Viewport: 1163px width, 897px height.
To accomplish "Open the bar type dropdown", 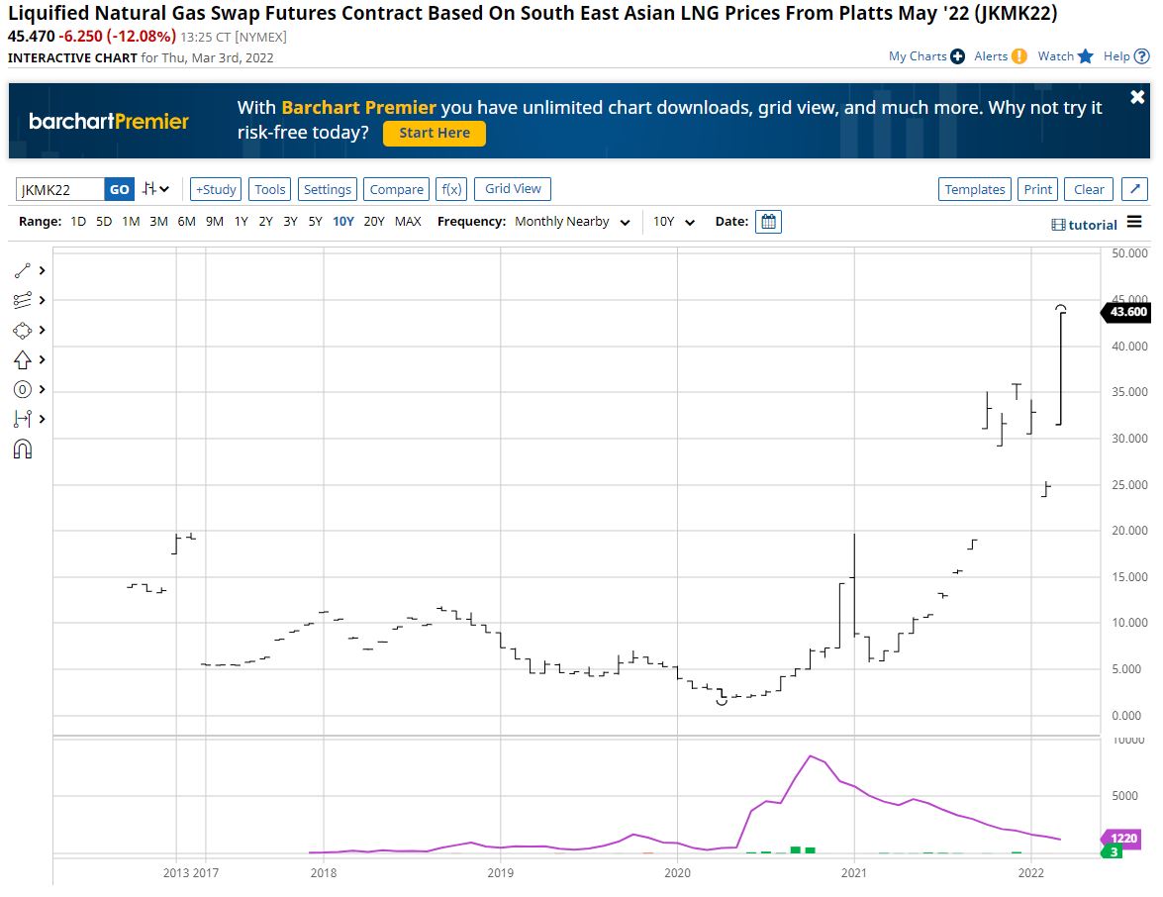I will (156, 189).
